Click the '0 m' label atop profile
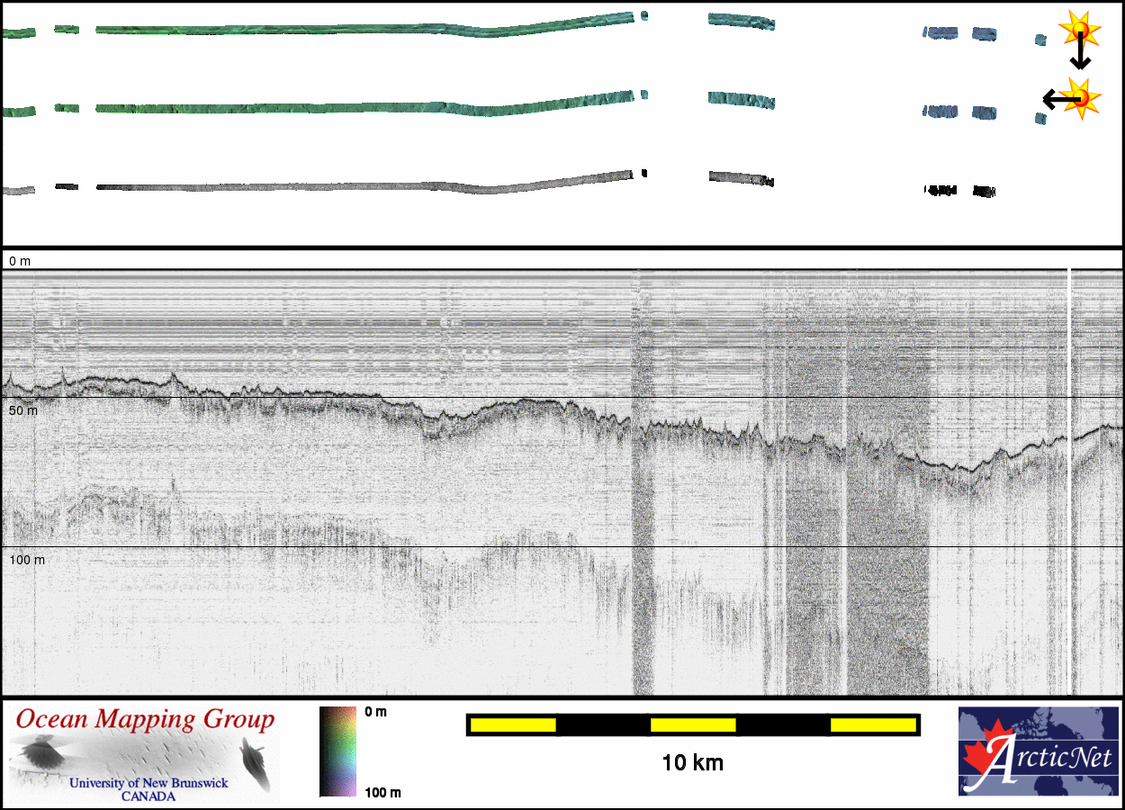This screenshot has height=810, width=1125. click(20, 261)
